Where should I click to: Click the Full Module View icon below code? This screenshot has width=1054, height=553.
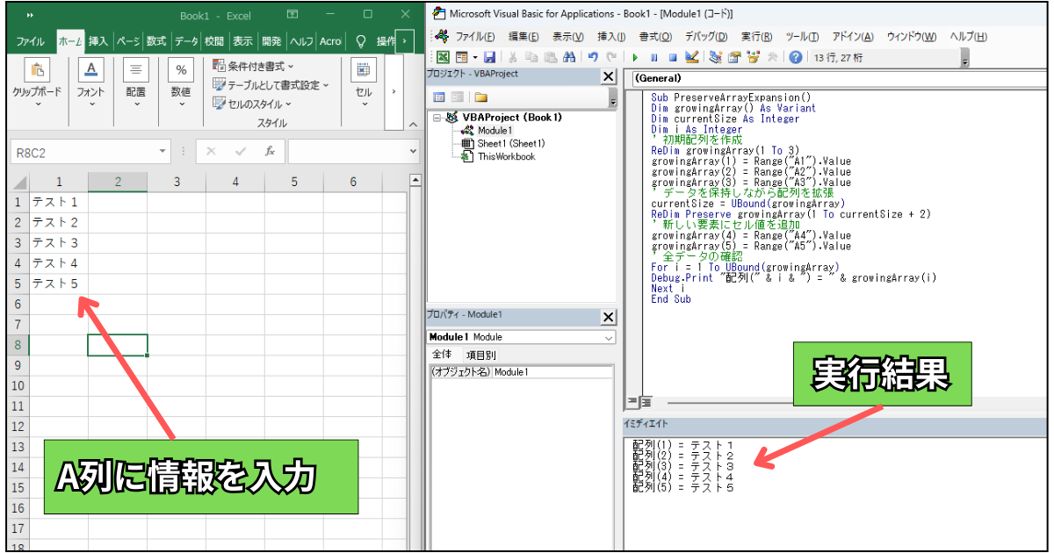click(x=645, y=403)
